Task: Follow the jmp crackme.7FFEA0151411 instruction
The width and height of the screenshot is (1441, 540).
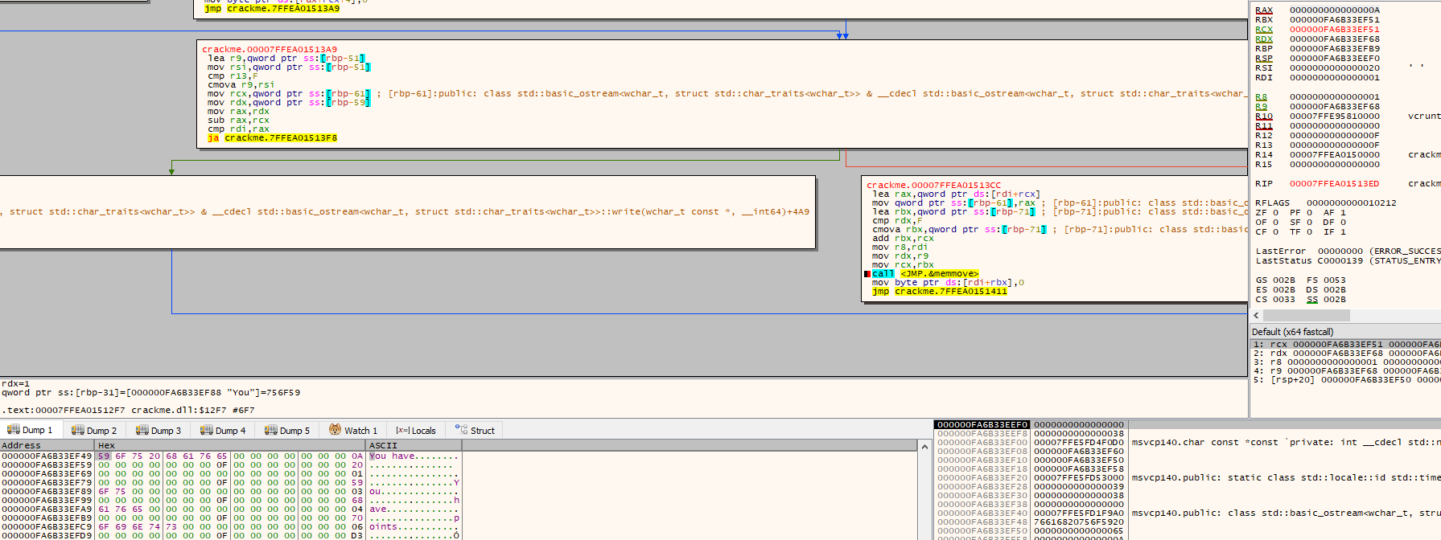Action: 940,292
